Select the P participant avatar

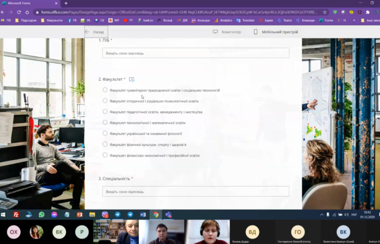tap(82, 232)
